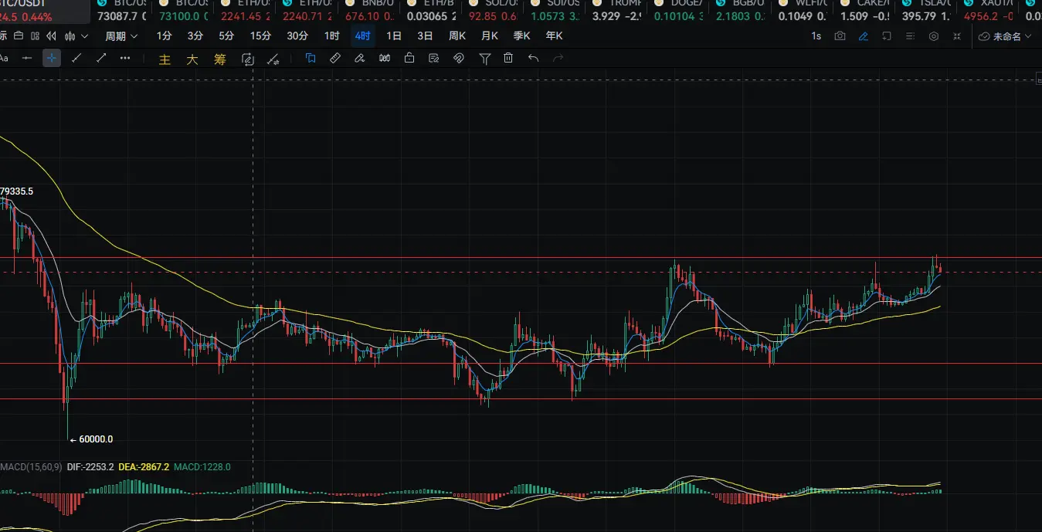Click the funnel filter icon

[x=484, y=59]
